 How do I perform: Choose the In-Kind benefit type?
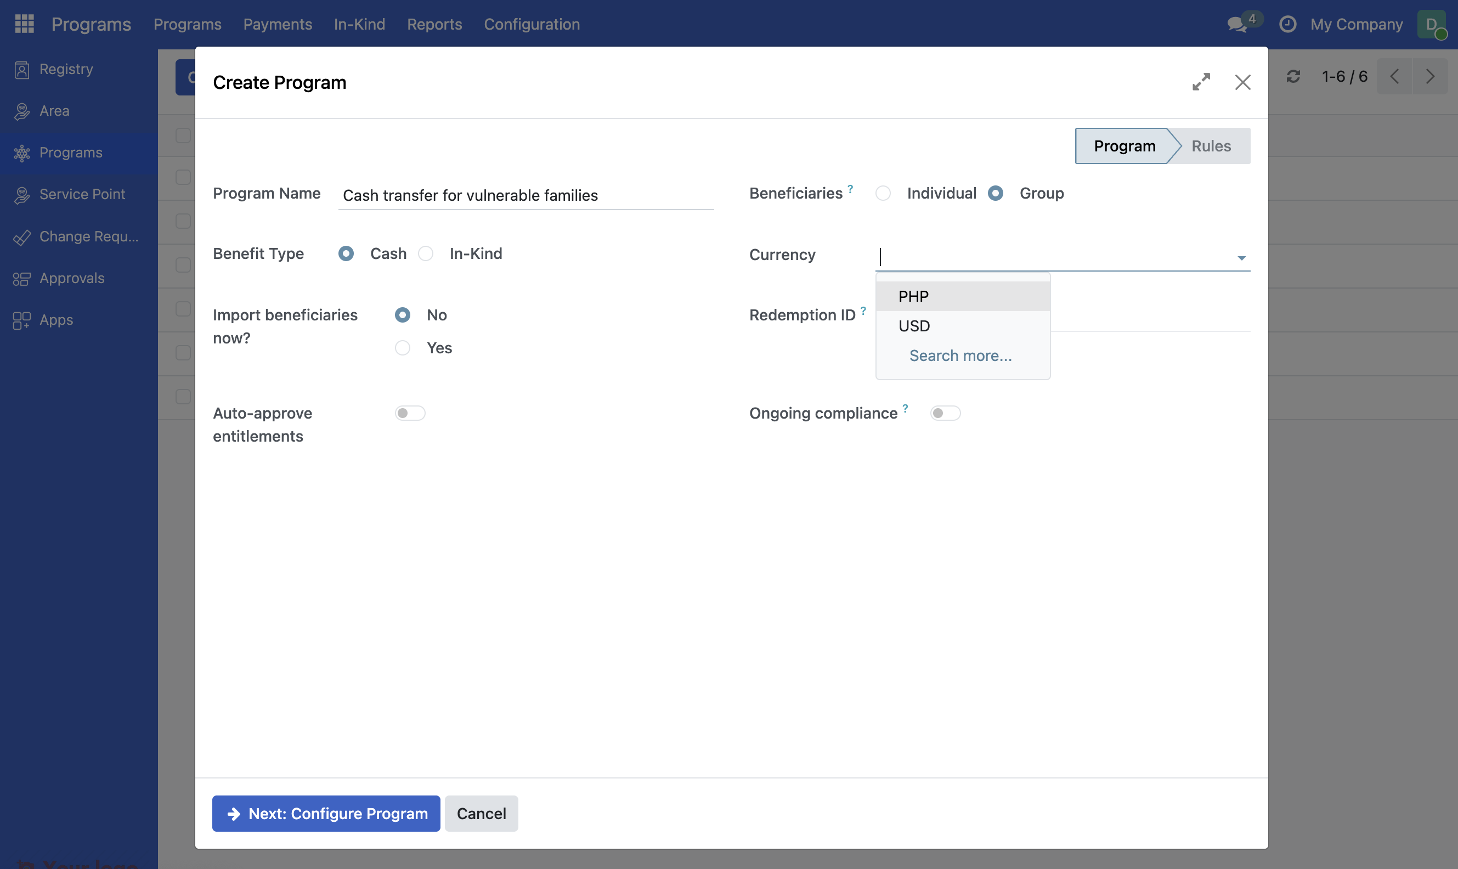(x=426, y=253)
